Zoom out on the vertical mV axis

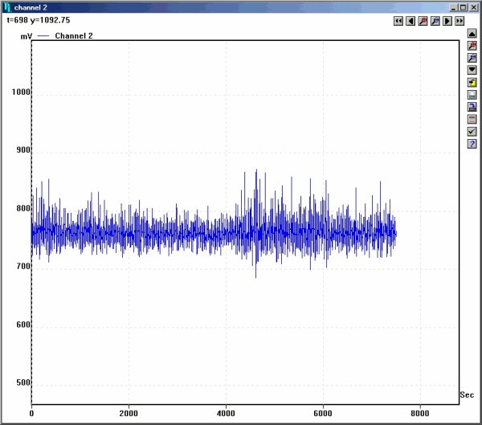(472, 59)
